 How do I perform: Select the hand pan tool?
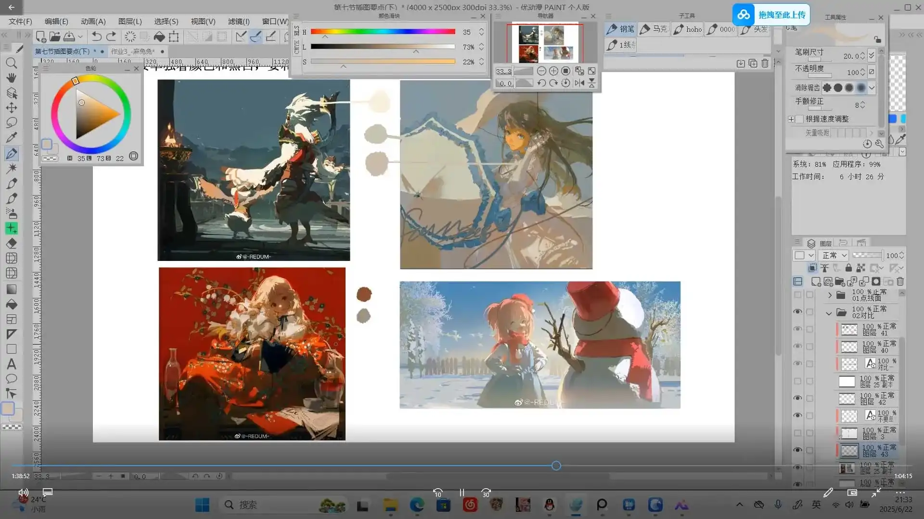click(x=12, y=78)
